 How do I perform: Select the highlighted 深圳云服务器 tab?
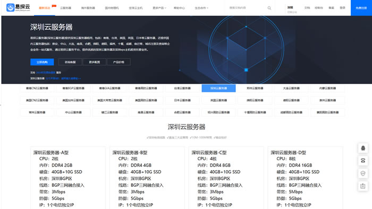pos(218,88)
